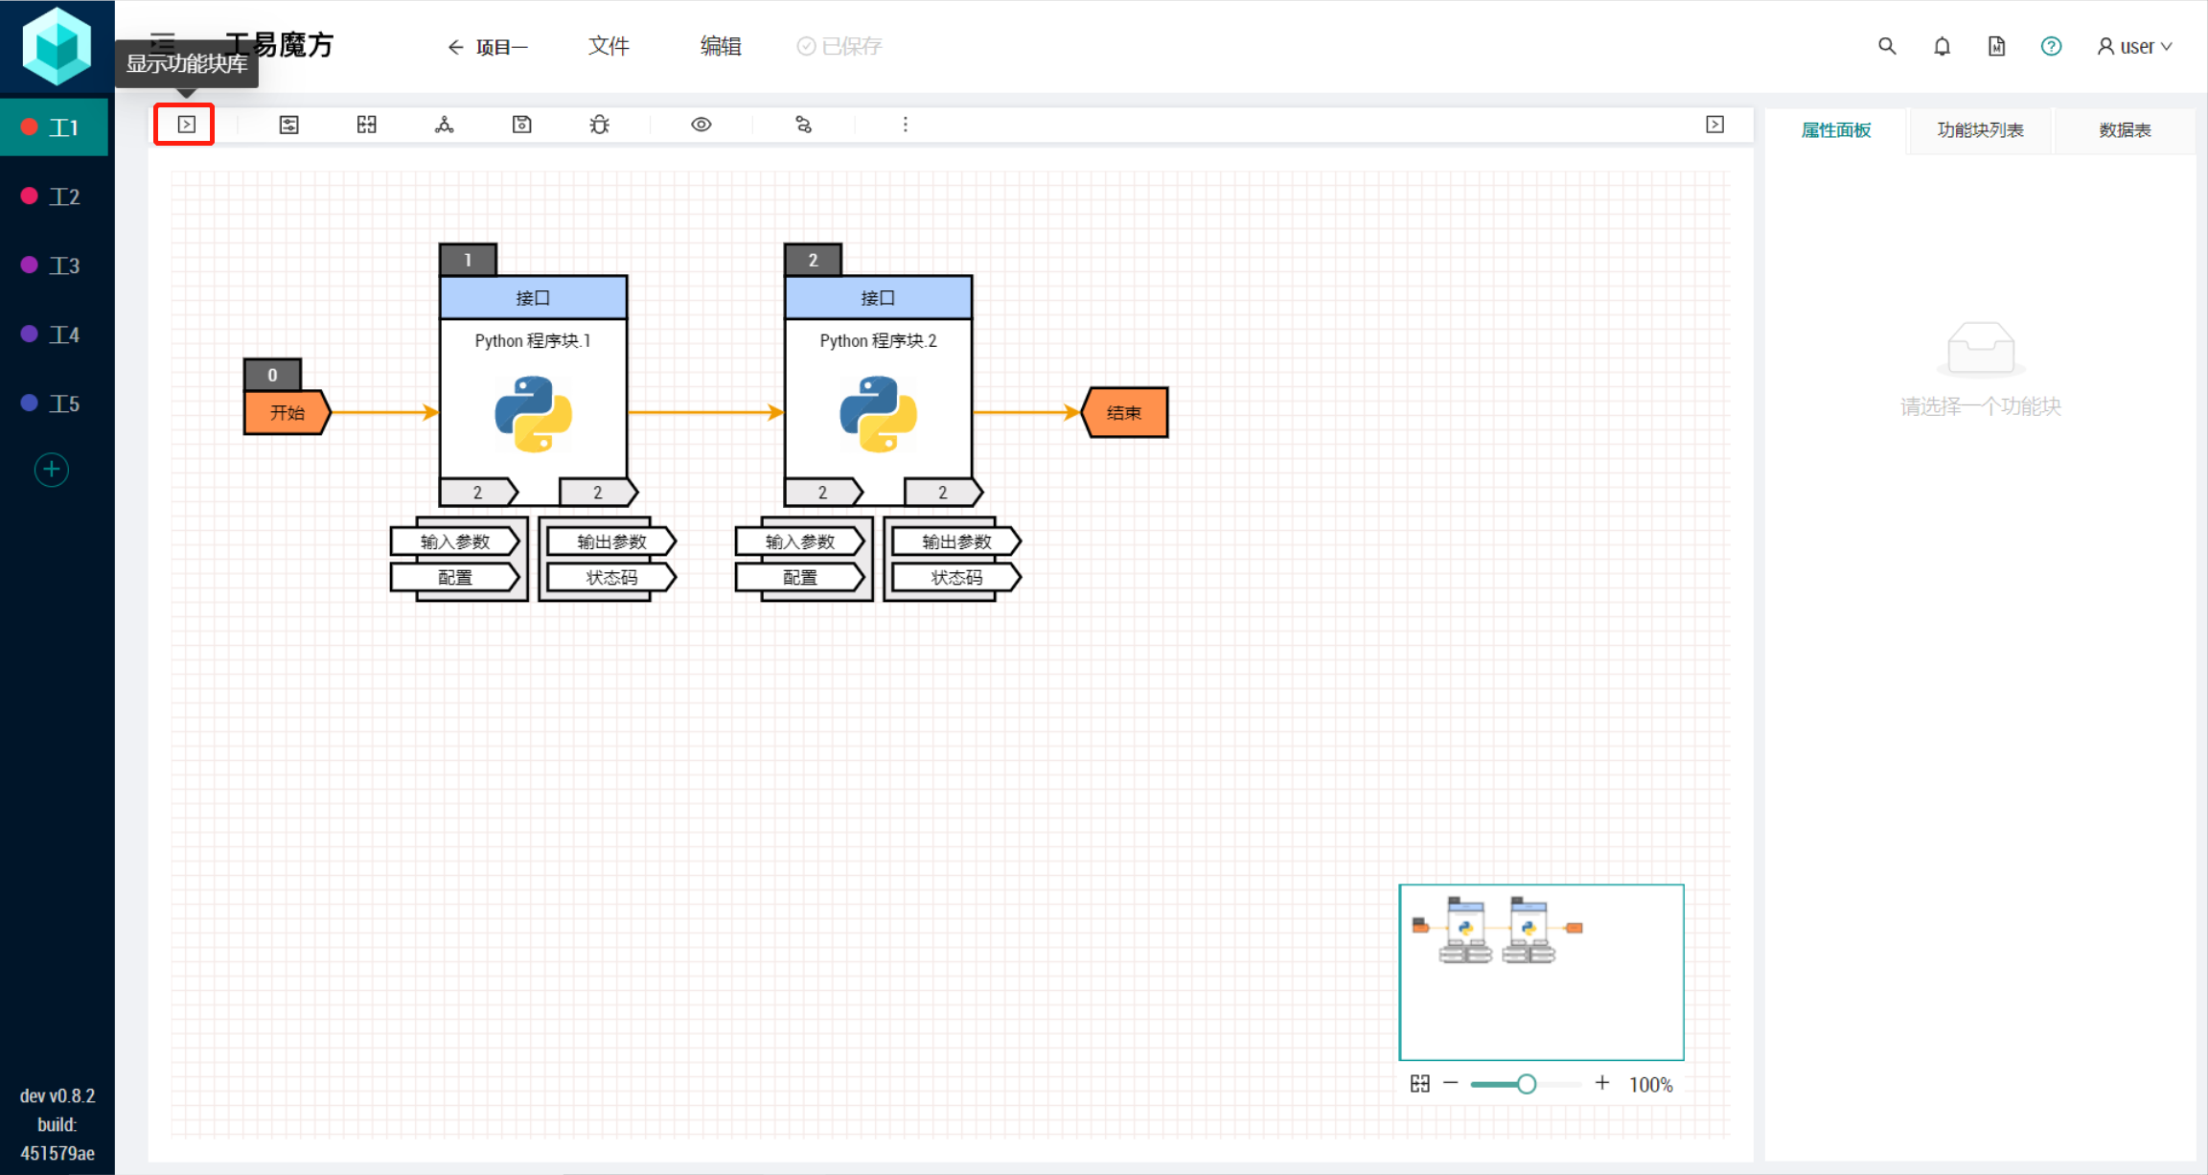Screen dimensions: 2208x1175
Task: Add a new workspace with plus button
Action: pos(52,470)
